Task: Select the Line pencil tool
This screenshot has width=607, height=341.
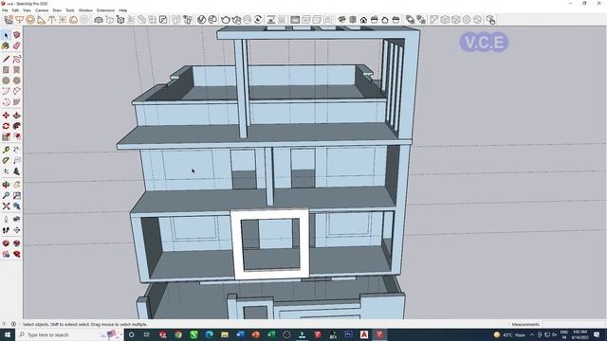Action: pyautogui.click(x=6, y=59)
